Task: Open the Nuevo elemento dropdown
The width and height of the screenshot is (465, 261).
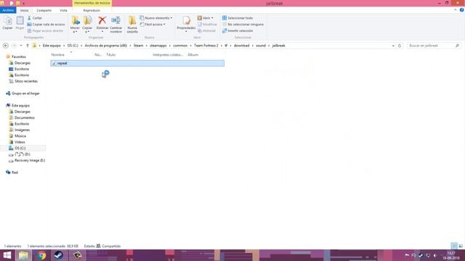Action: 156,18
